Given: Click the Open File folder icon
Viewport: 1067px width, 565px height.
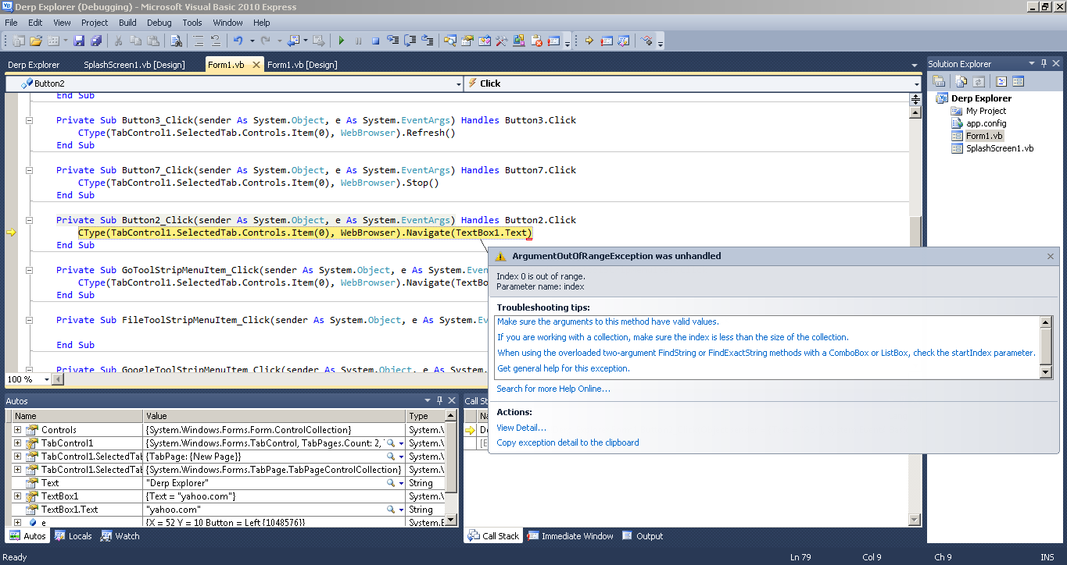Looking at the screenshot, I should pyautogui.click(x=36, y=41).
